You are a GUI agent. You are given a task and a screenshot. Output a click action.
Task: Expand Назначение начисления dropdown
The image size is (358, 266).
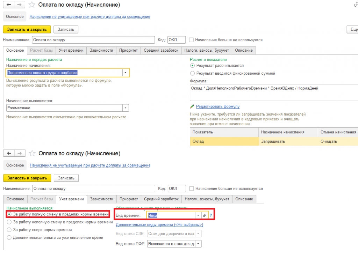tap(126, 73)
